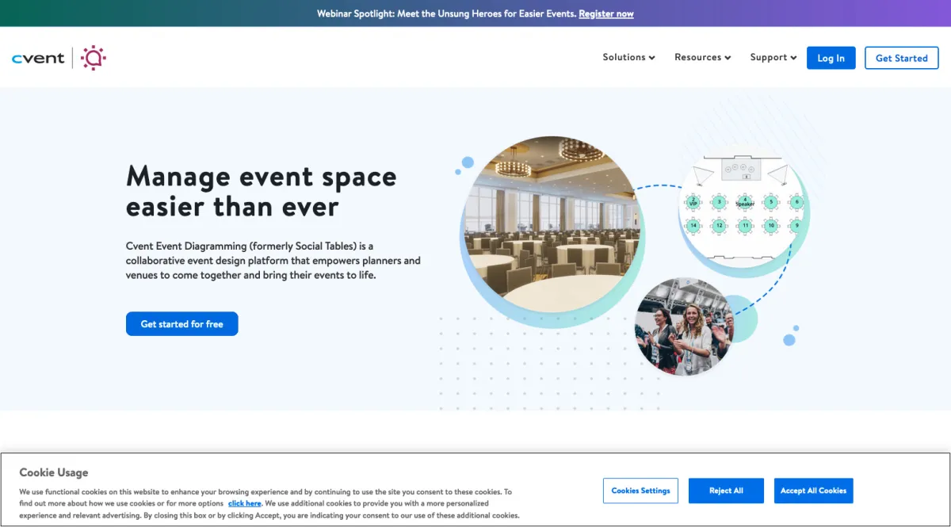This screenshot has height=527, width=951.
Task: Click the applauding attendees photo
Action: point(685,327)
